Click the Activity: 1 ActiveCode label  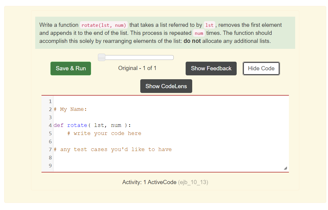coord(150,182)
